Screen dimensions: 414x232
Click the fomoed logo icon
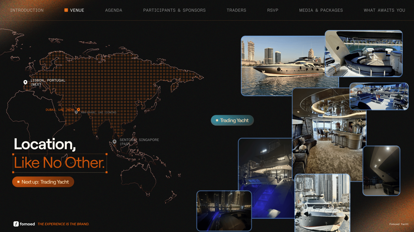[16, 224]
